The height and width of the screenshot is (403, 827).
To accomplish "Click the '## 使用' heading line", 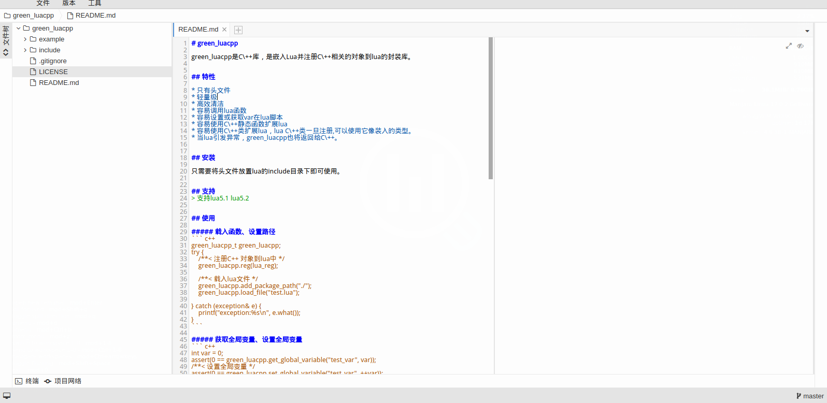I will 203,219.
